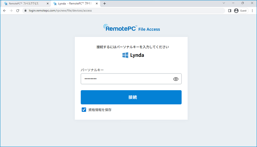Focus the パーソナルキー password field
Screen dimensions: 257x147
(x=131, y=79)
